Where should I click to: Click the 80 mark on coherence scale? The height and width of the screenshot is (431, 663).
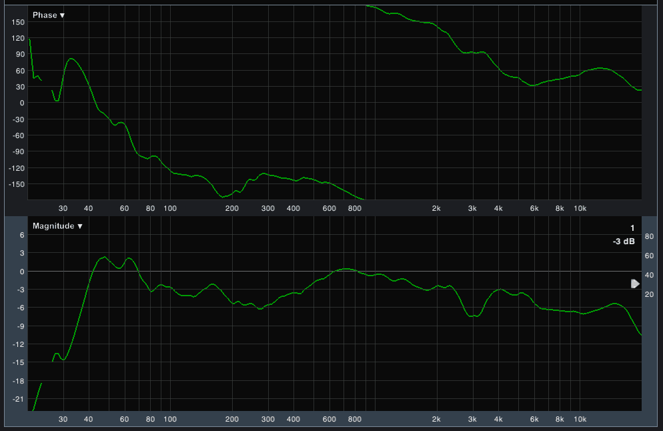pos(649,237)
